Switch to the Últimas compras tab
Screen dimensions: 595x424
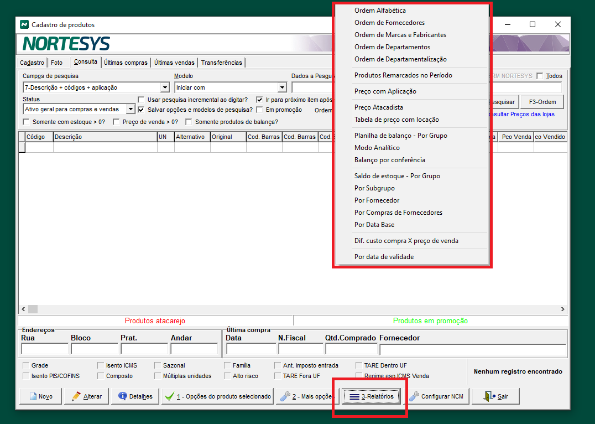pos(126,63)
